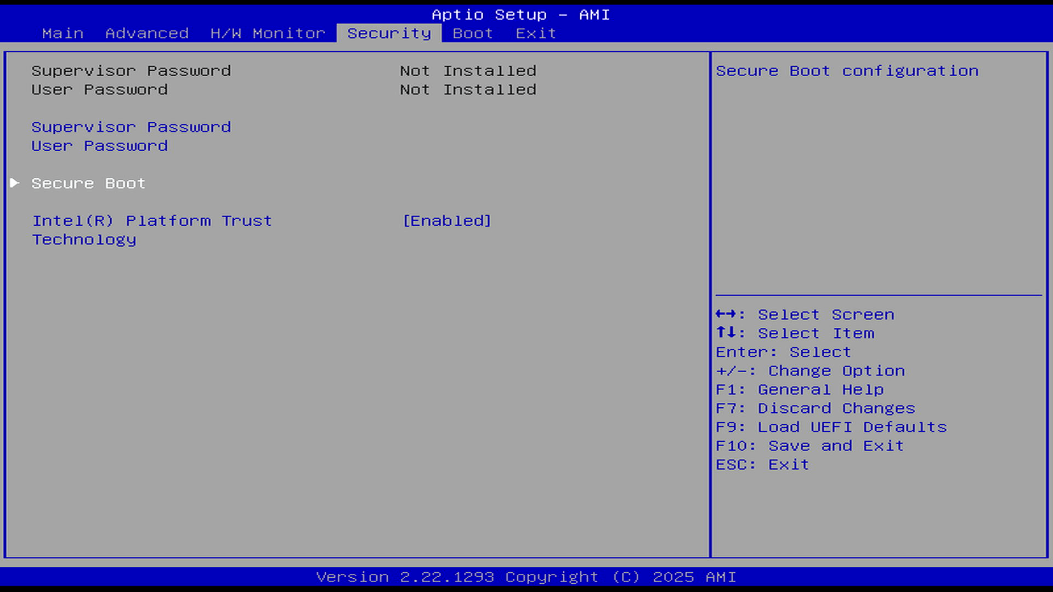Enter the Secure Boot submenu
The width and height of the screenshot is (1053, 592).
click(88, 183)
